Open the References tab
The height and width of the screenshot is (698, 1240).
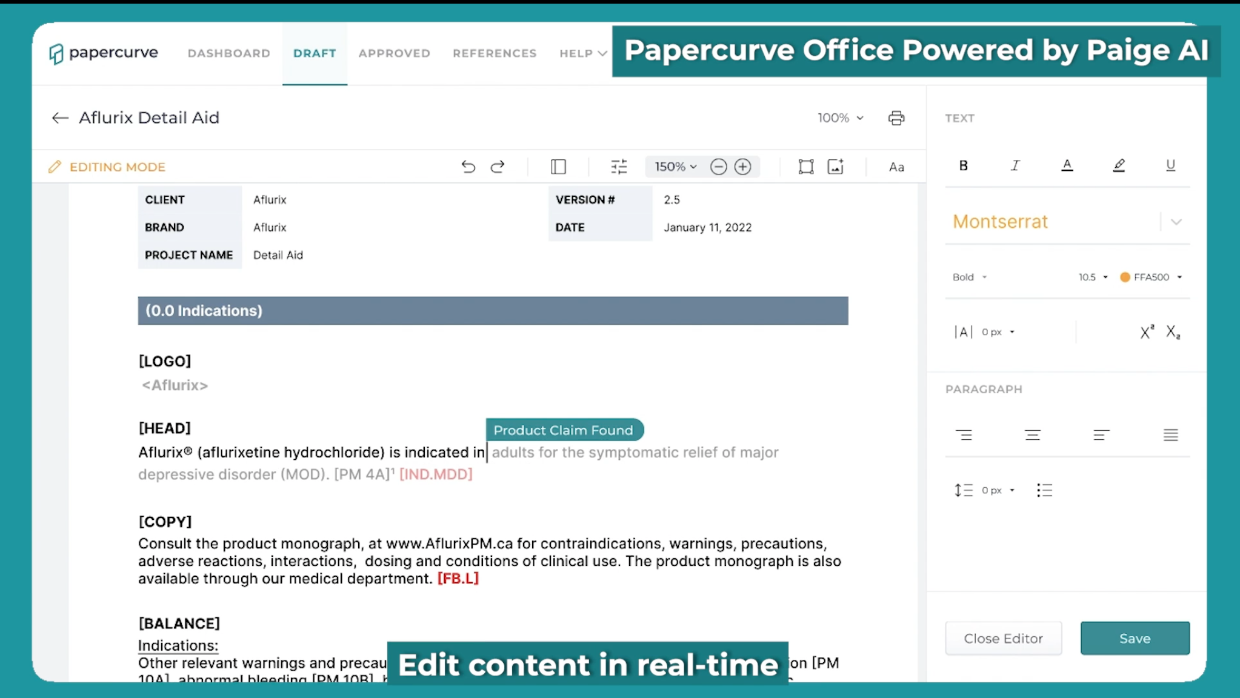[x=495, y=53]
